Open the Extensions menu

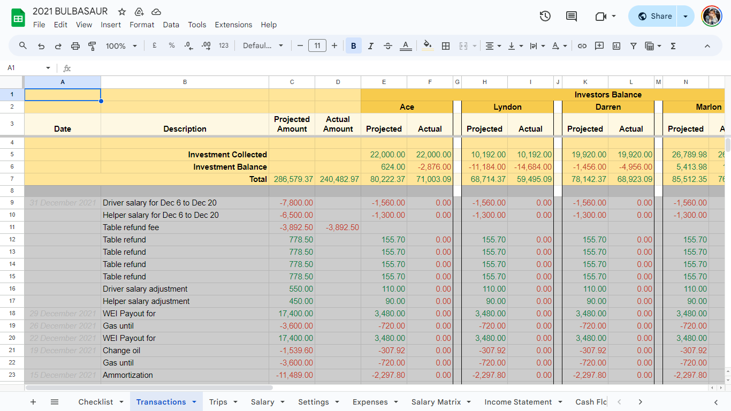(233, 25)
